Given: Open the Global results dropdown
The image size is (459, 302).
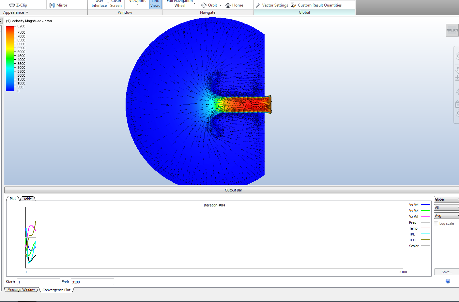Looking at the screenshot, I should (x=446, y=199).
